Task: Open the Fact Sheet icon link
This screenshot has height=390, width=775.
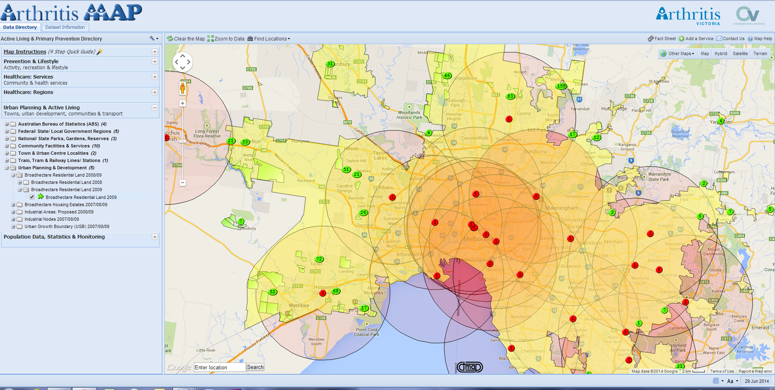Action: pos(650,38)
